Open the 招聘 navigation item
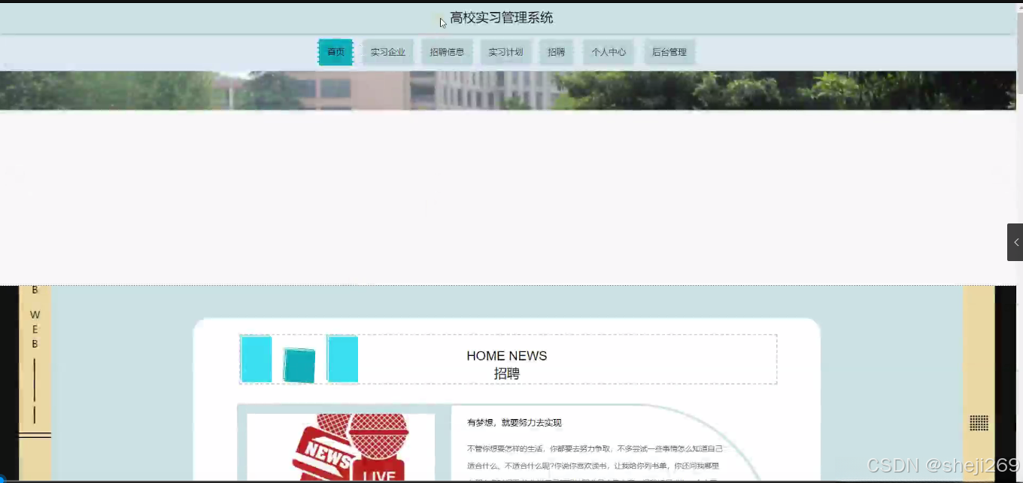1023x483 pixels. pyautogui.click(x=556, y=52)
